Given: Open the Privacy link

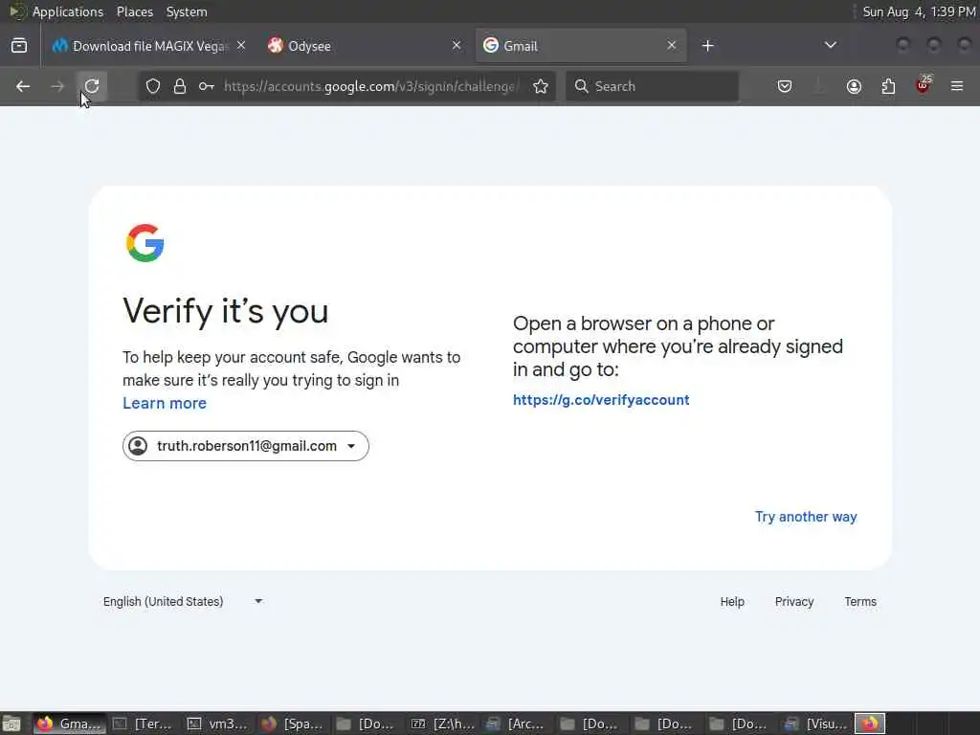Looking at the screenshot, I should click(794, 601).
